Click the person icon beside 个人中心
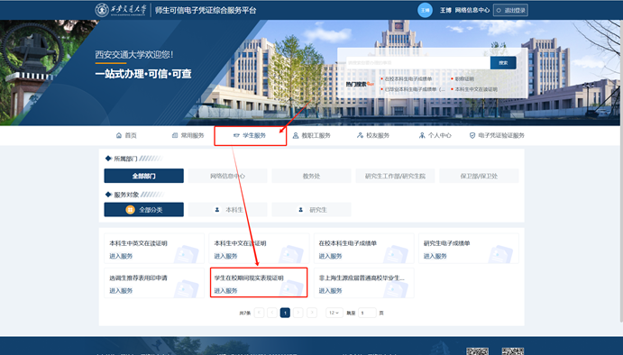Viewport: 623px width, 355px height. tap(422, 135)
